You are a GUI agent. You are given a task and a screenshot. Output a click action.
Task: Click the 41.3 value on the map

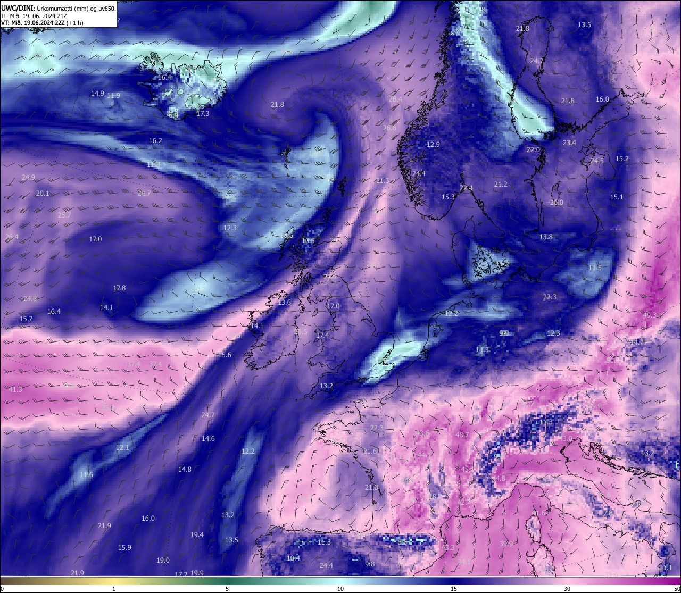[x=16, y=389]
